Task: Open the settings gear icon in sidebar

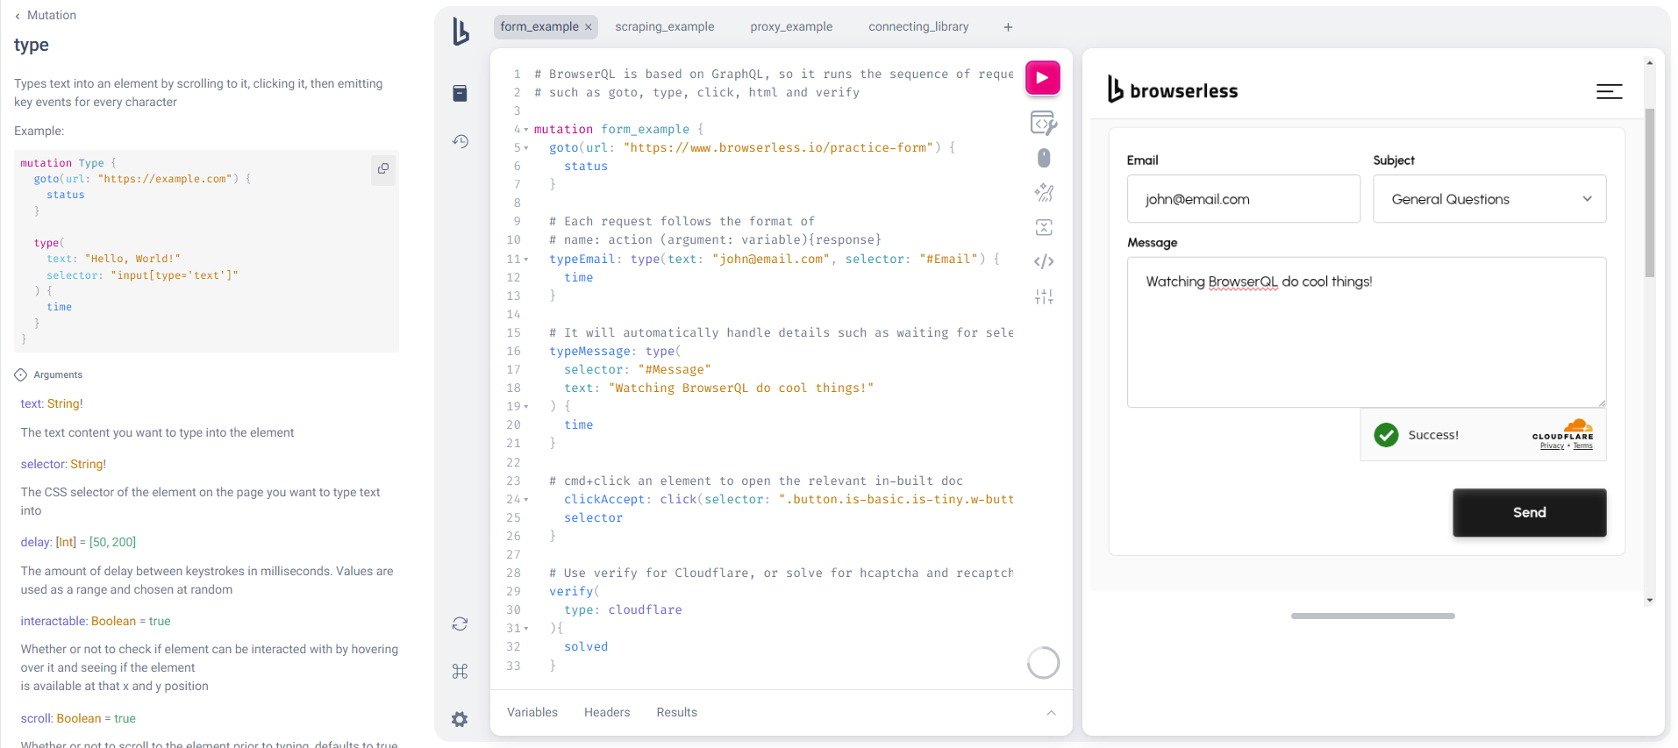Action: [460, 719]
